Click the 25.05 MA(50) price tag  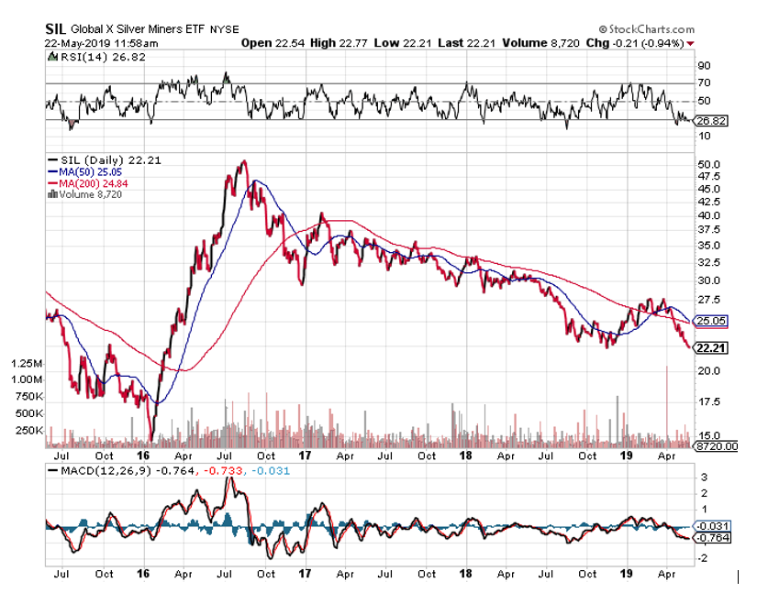712,322
